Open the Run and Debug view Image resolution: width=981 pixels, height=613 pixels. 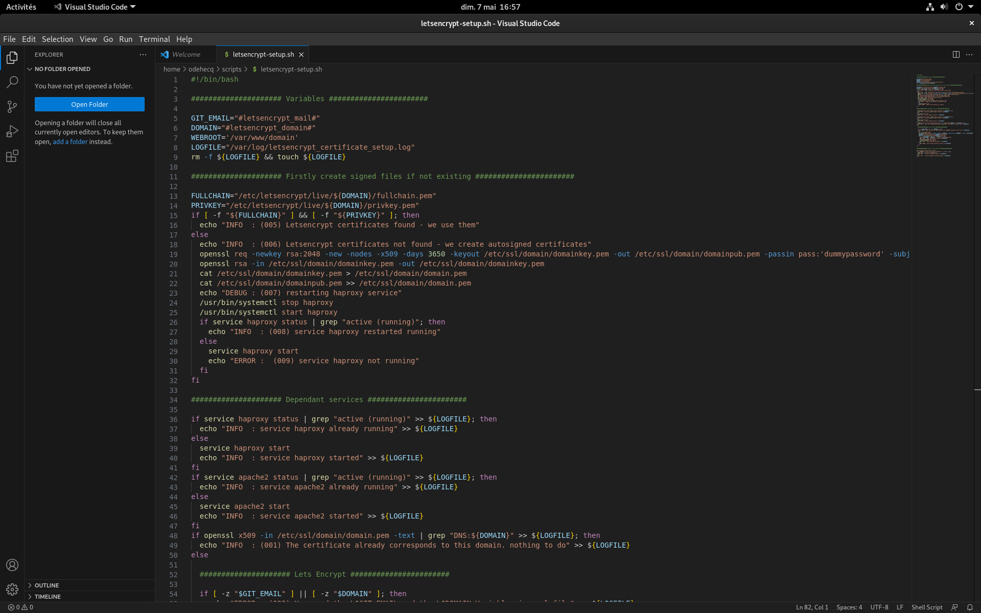12,131
